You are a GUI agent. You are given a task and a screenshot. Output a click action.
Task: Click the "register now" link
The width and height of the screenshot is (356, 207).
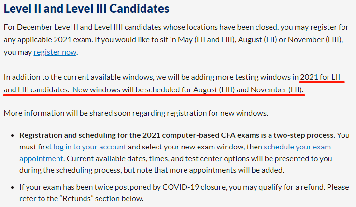tap(55, 52)
